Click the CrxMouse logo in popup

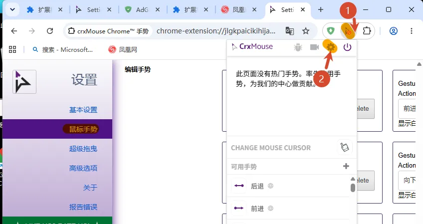coord(252,47)
